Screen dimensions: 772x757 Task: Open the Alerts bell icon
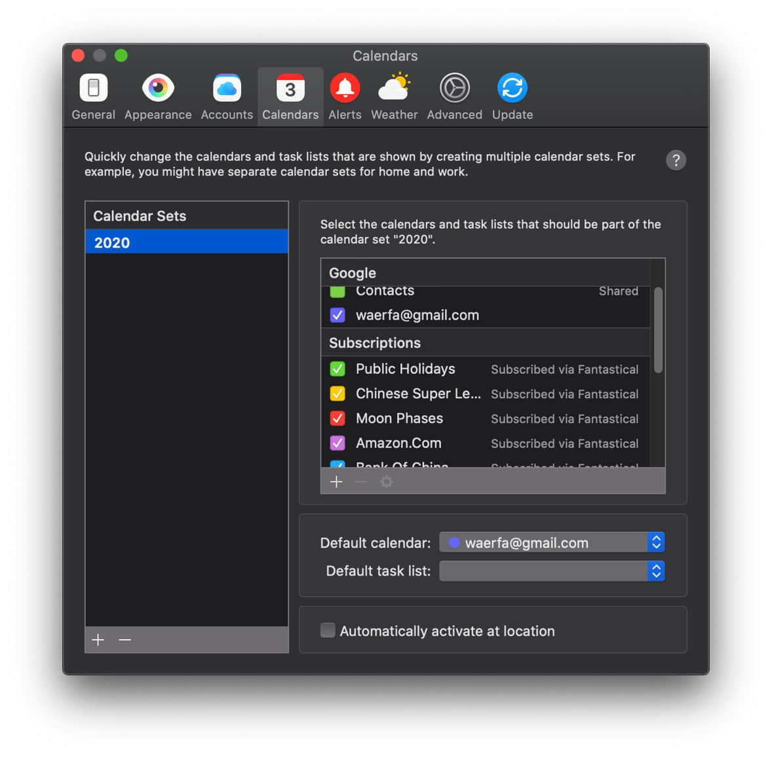point(345,88)
